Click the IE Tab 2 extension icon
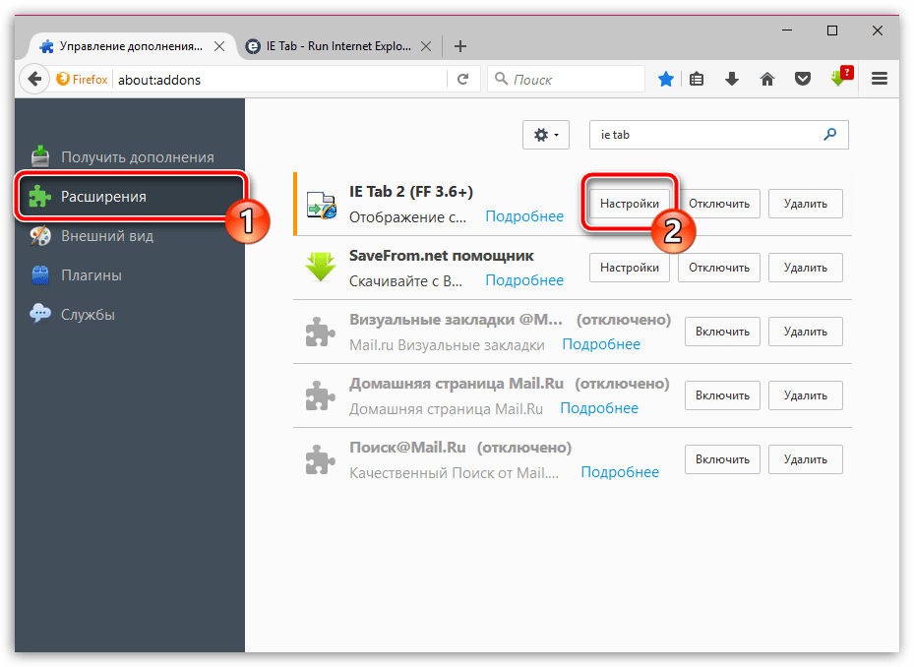 (x=321, y=205)
